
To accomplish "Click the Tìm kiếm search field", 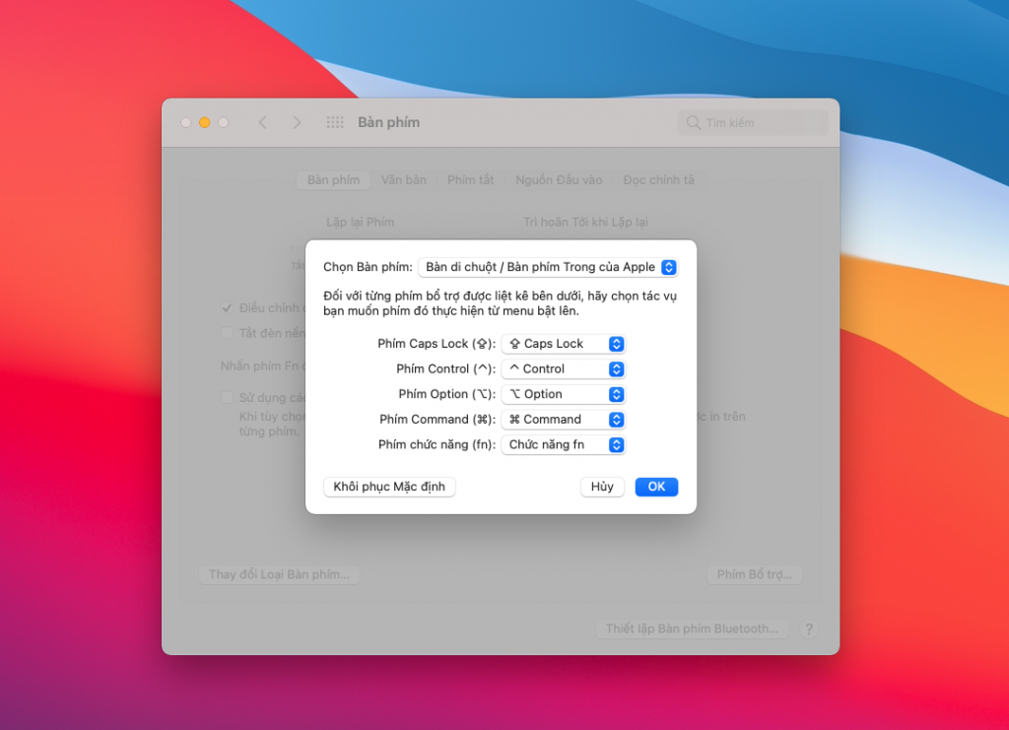I will pyautogui.click(x=753, y=122).
